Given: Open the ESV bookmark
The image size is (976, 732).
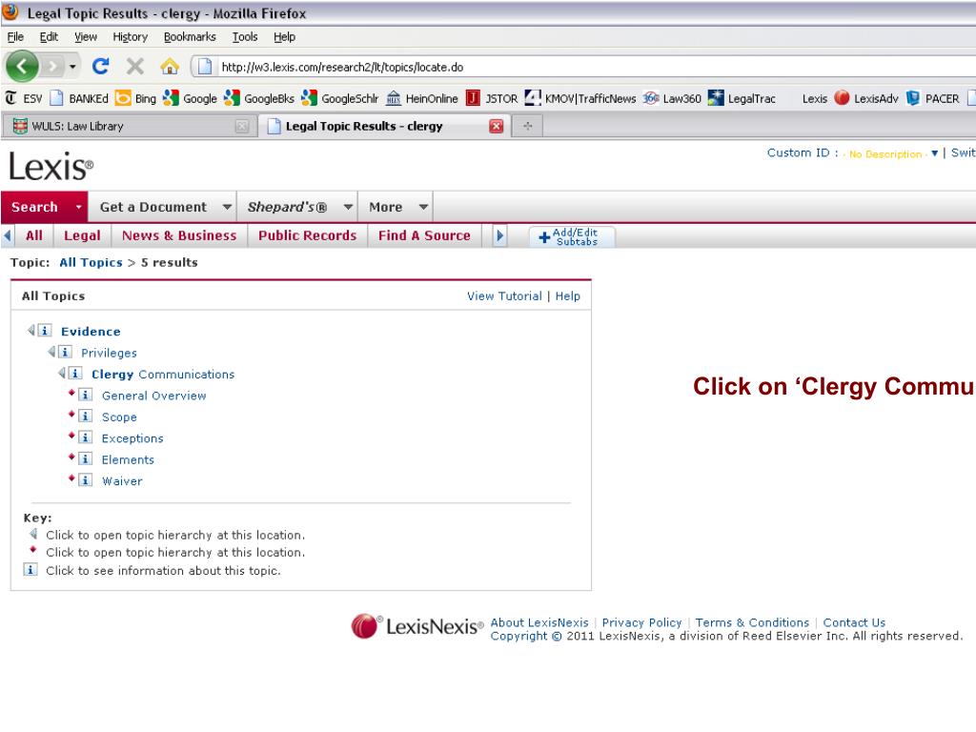Looking at the screenshot, I should [24, 98].
